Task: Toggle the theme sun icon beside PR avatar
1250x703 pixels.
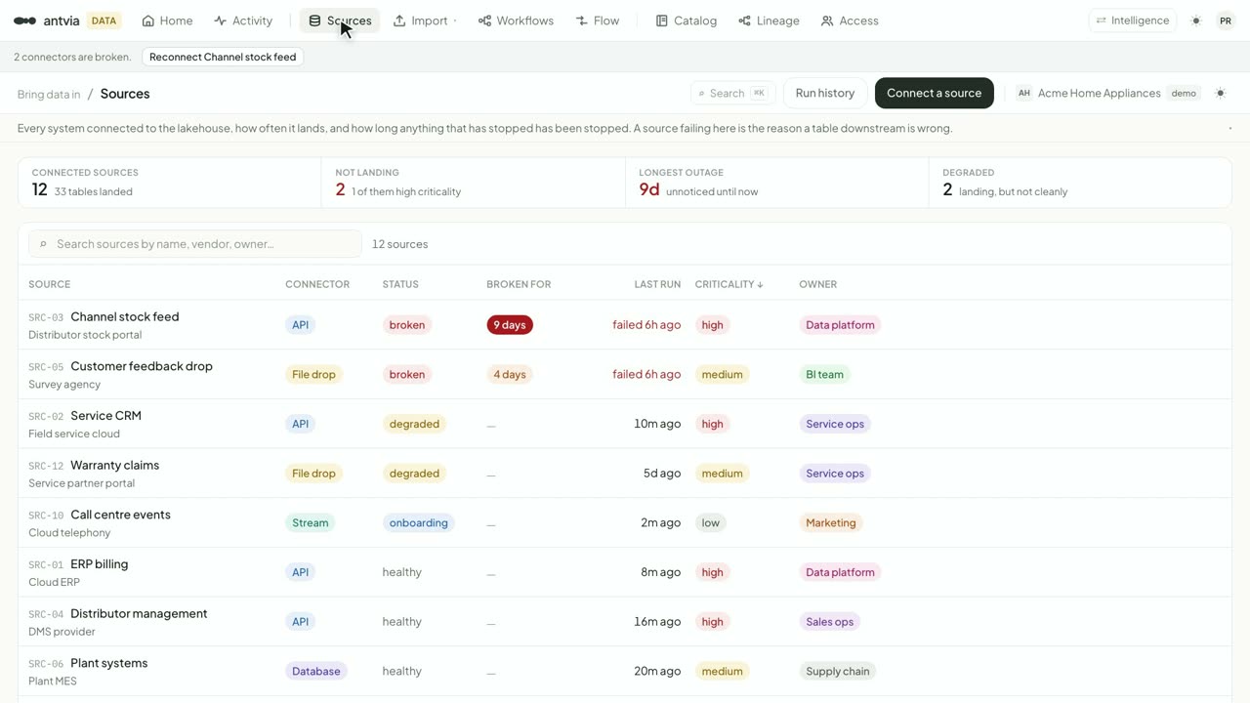Action: click(1196, 21)
